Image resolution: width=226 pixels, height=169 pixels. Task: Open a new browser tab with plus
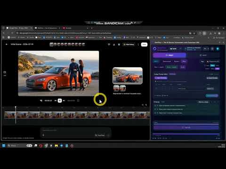point(92,28)
